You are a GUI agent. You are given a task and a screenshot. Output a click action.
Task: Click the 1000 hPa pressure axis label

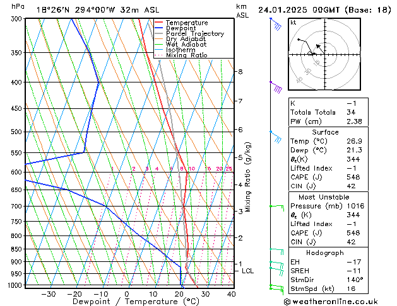(15, 285)
